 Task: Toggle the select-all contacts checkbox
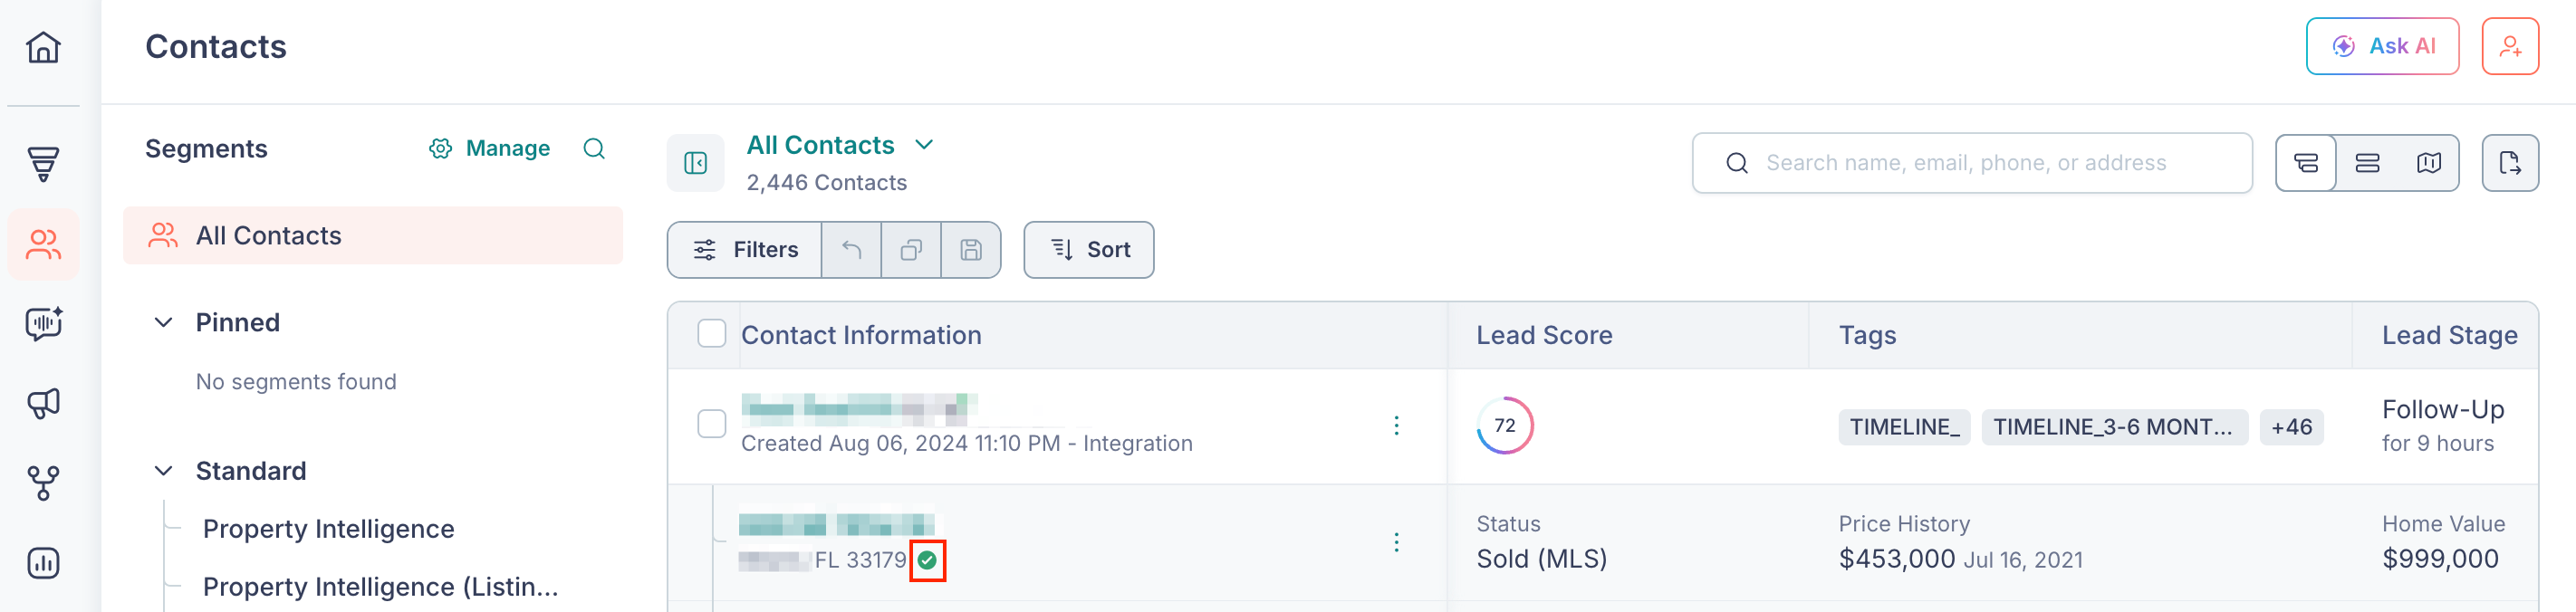(711, 334)
